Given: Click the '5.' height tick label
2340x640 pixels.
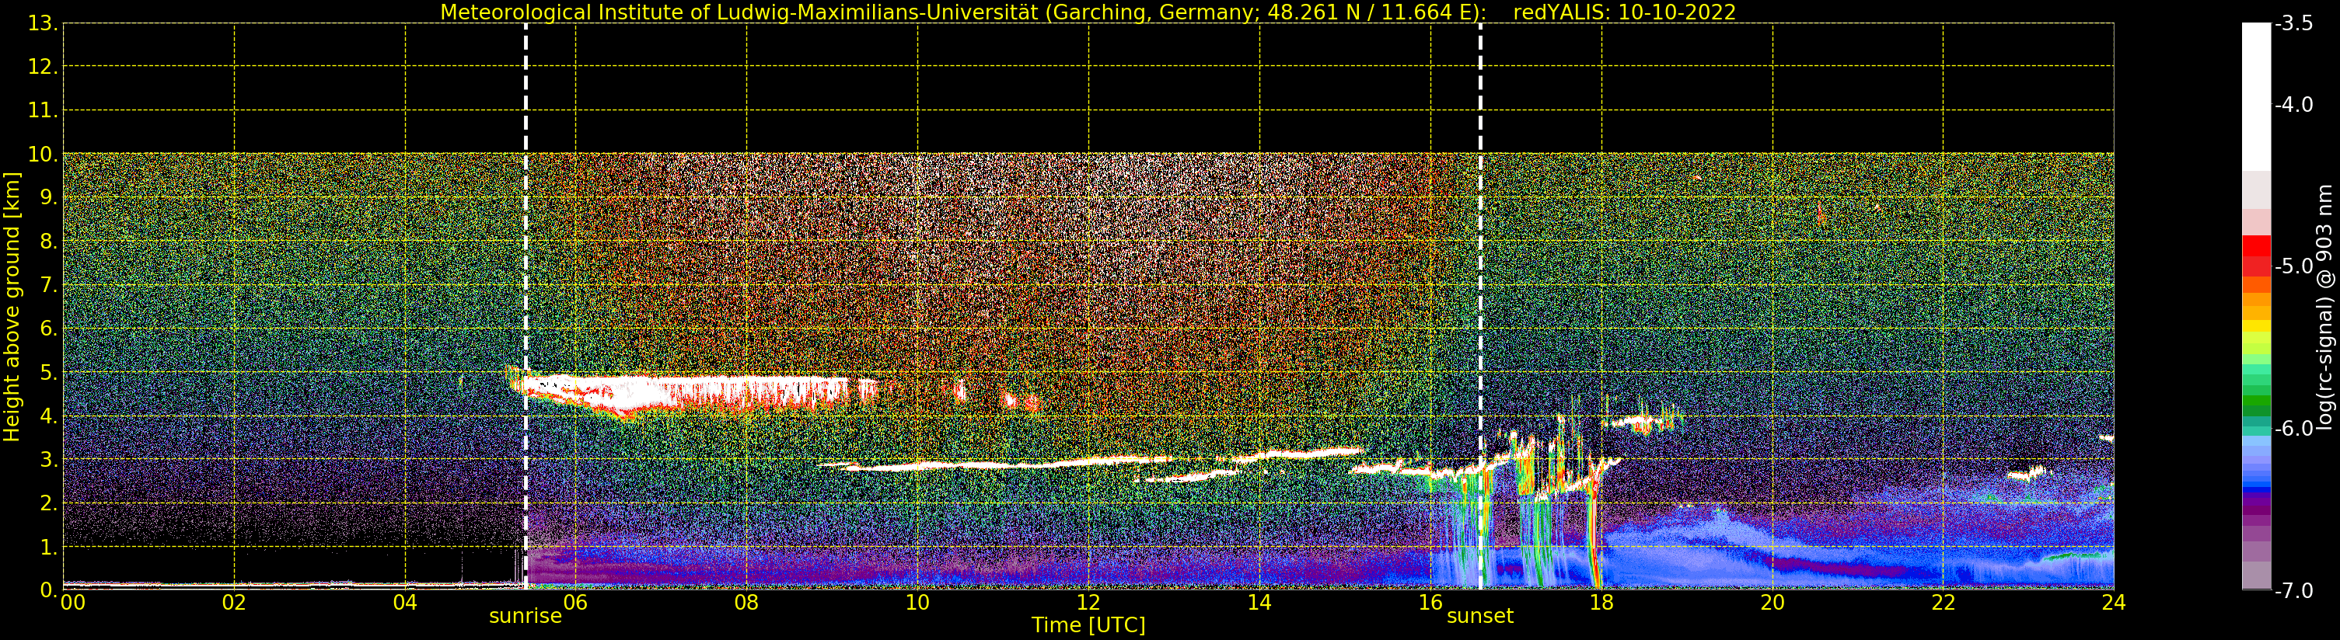Looking at the screenshot, I should [49, 372].
